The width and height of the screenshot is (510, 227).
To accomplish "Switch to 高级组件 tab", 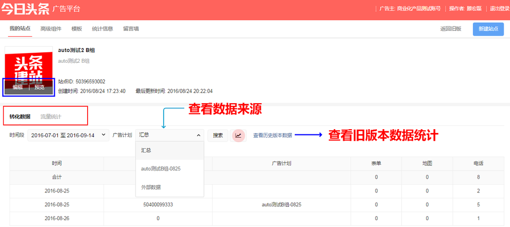I will [51, 29].
